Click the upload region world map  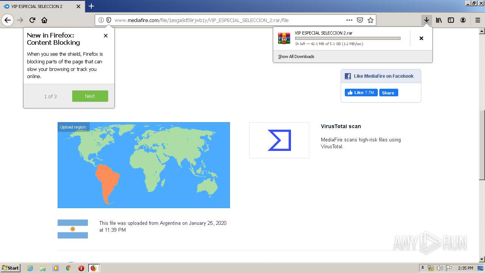pyautogui.click(x=144, y=165)
